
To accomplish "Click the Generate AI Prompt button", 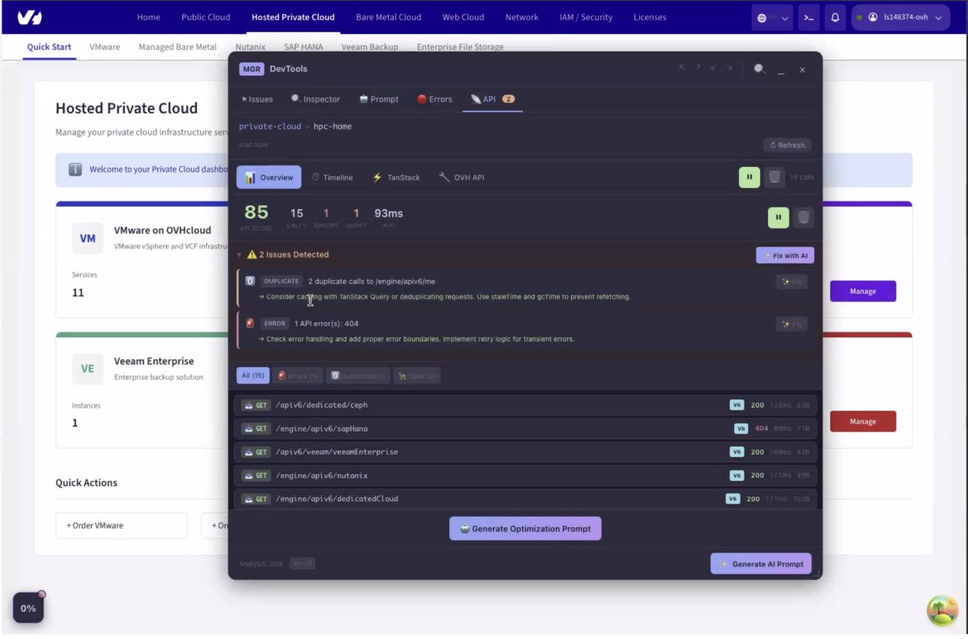I will pyautogui.click(x=761, y=564).
